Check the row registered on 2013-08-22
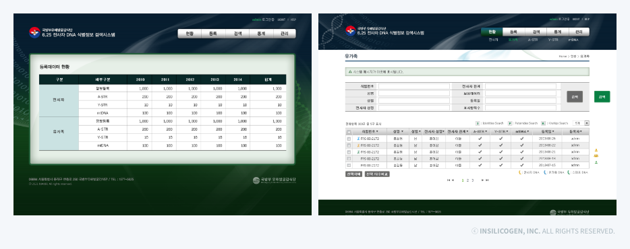The image size is (630, 249). 349,145
